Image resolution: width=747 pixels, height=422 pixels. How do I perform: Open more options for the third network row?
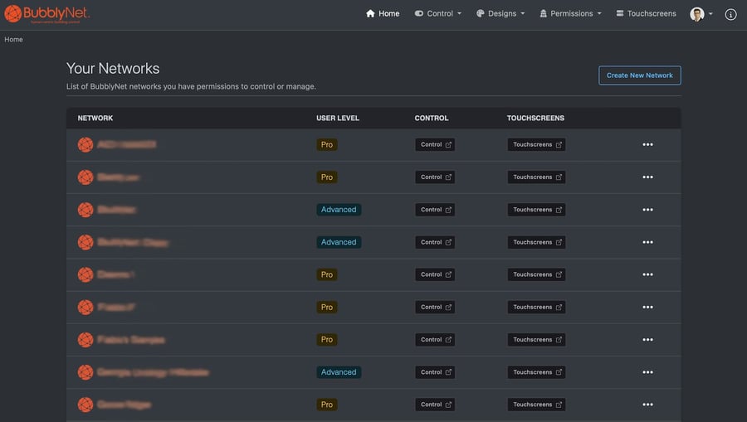[647, 210]
